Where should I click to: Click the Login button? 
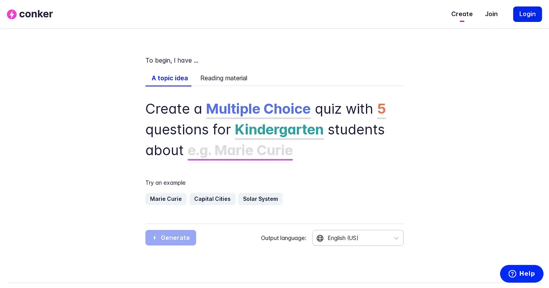527,14
